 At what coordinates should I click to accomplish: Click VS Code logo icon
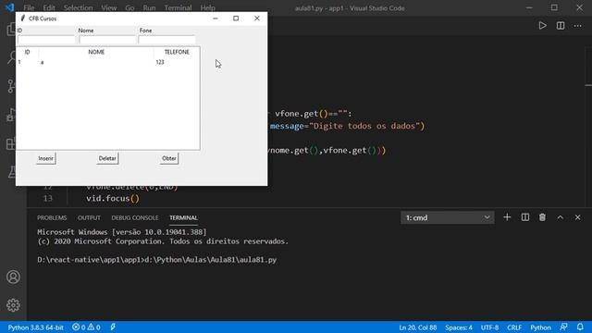coord(9,7)
